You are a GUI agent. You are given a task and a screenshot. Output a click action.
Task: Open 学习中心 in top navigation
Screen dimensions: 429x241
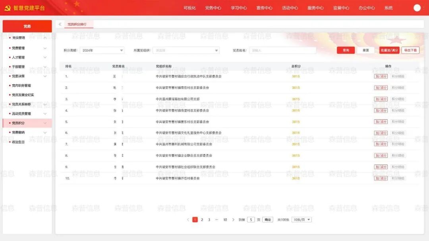click(239, 8)
